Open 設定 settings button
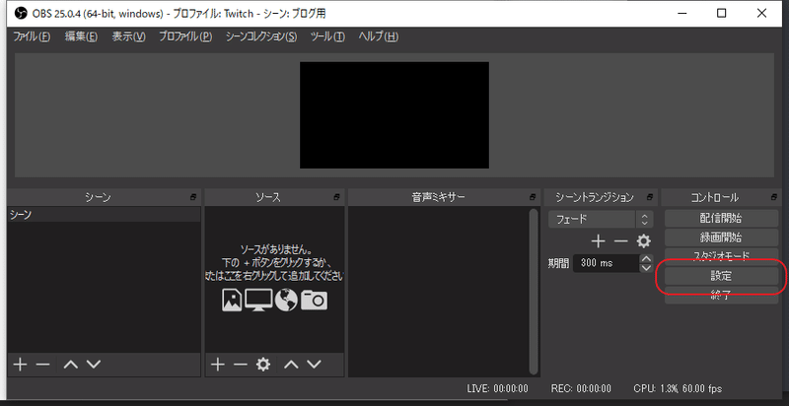The height and width of the screenshot is (406, 789). tap(721, 276)
